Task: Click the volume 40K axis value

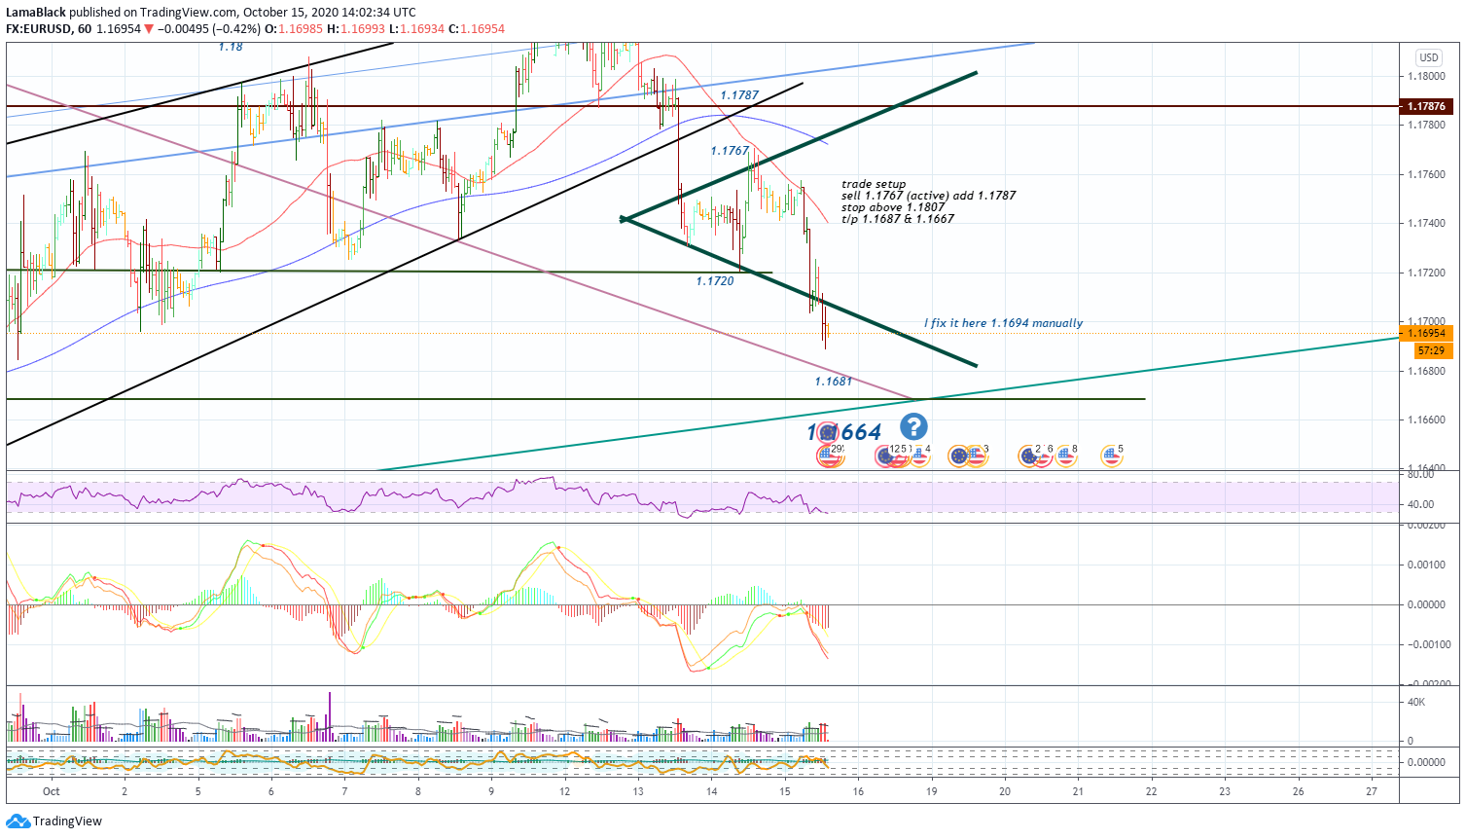Action: 1416,702
